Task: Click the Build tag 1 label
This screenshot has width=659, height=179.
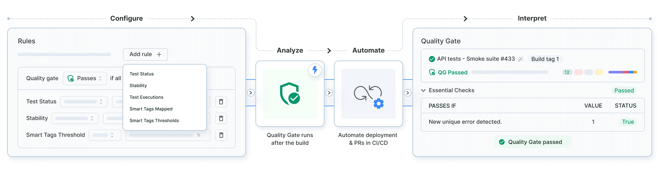Action: pos(545,59)
